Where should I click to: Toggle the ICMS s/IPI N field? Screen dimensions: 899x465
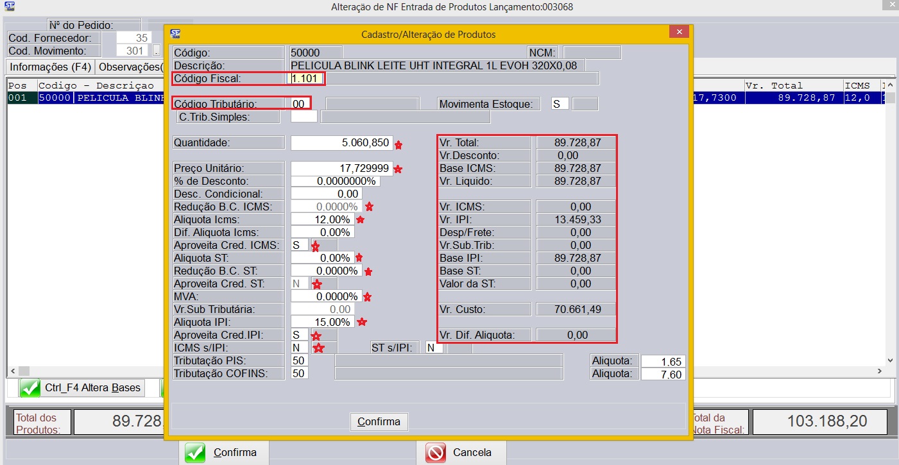point(298,348)
